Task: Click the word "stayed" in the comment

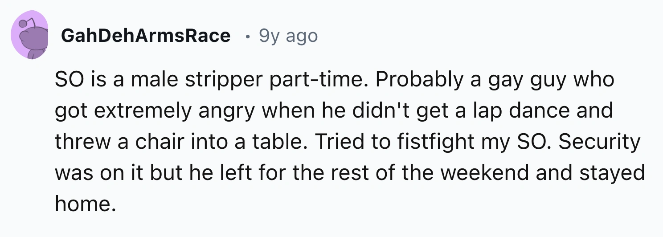Action: click(612, 173)
